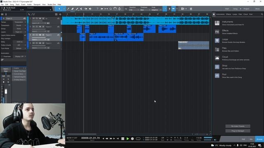Adjust the channel volume fader in inspector
Viewport: 264px width, 148px height.
tap(6, 91)
